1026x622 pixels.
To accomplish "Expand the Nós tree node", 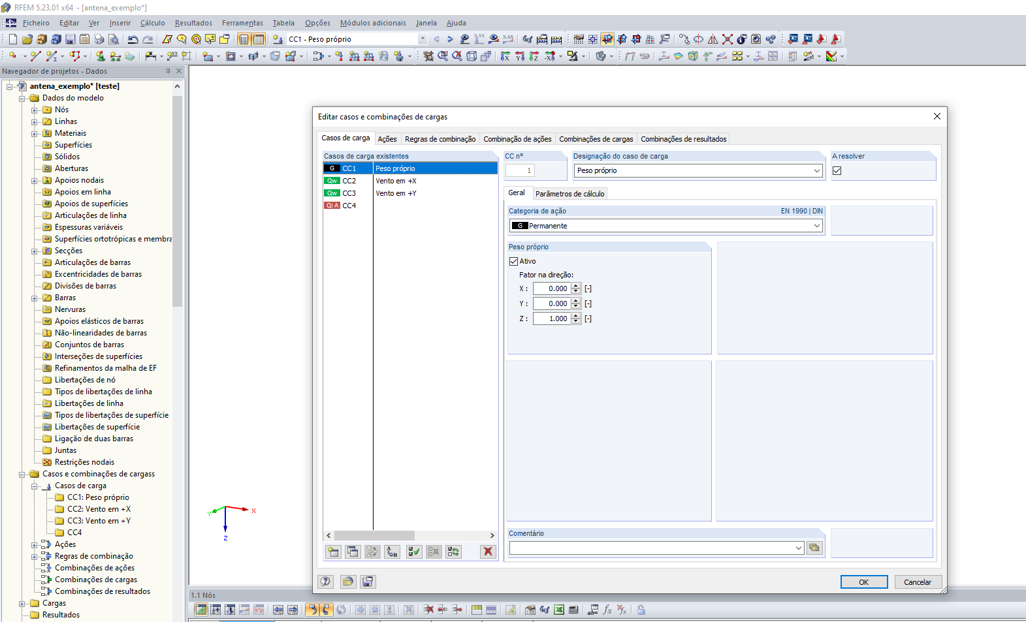I will point(35,110).
